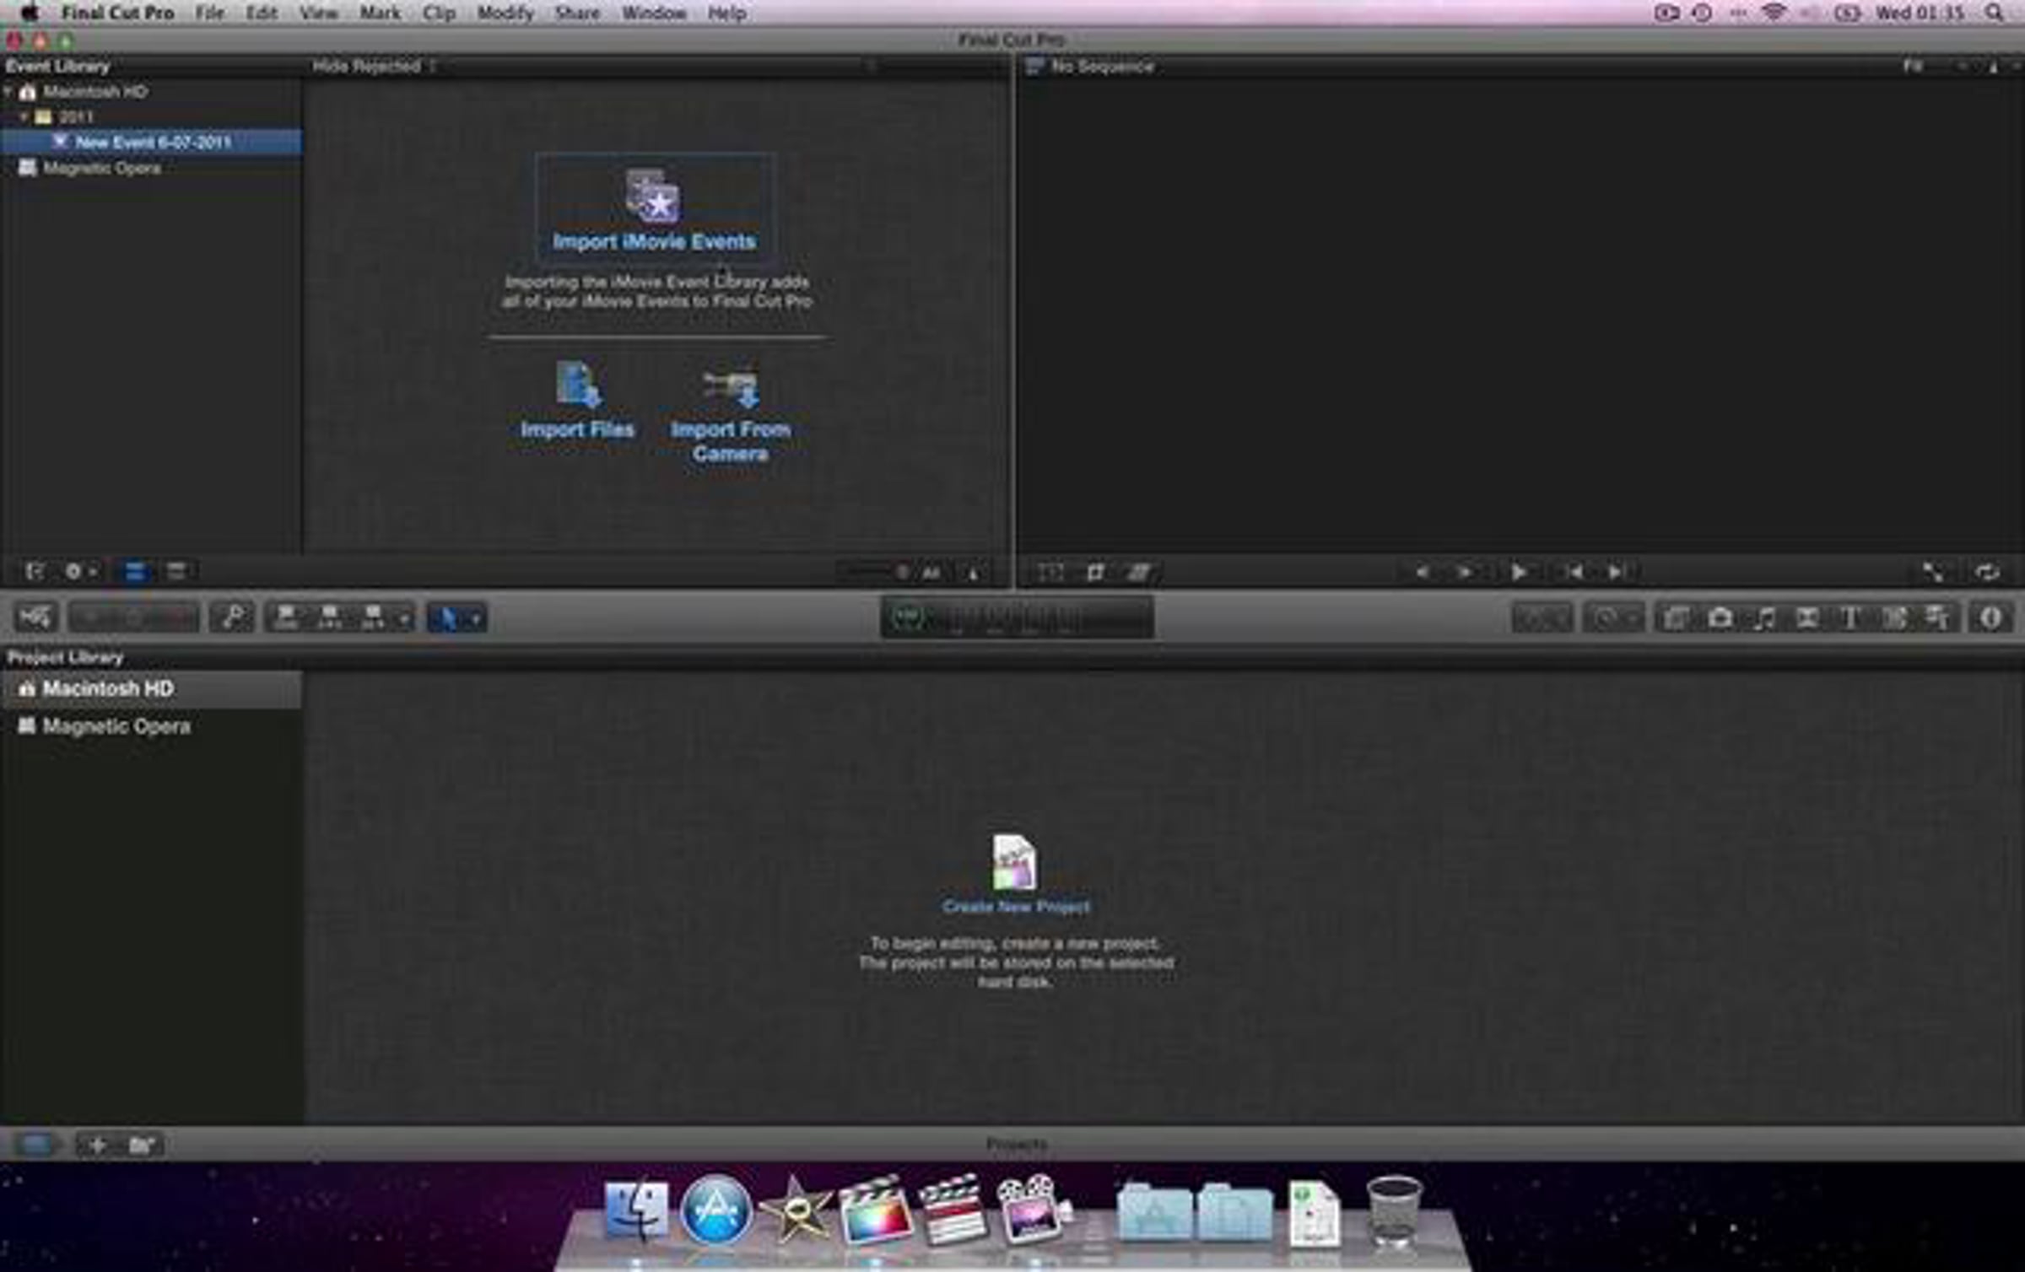
Task: Open the Generators browser icon
Action: pos(1893,618)
